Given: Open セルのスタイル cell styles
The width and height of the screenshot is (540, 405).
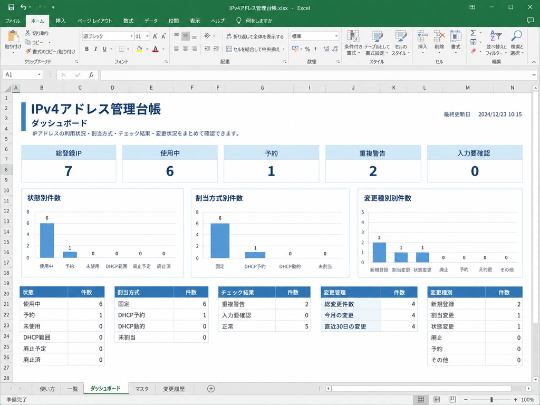Looking at the screenshot, I should 401,43.
